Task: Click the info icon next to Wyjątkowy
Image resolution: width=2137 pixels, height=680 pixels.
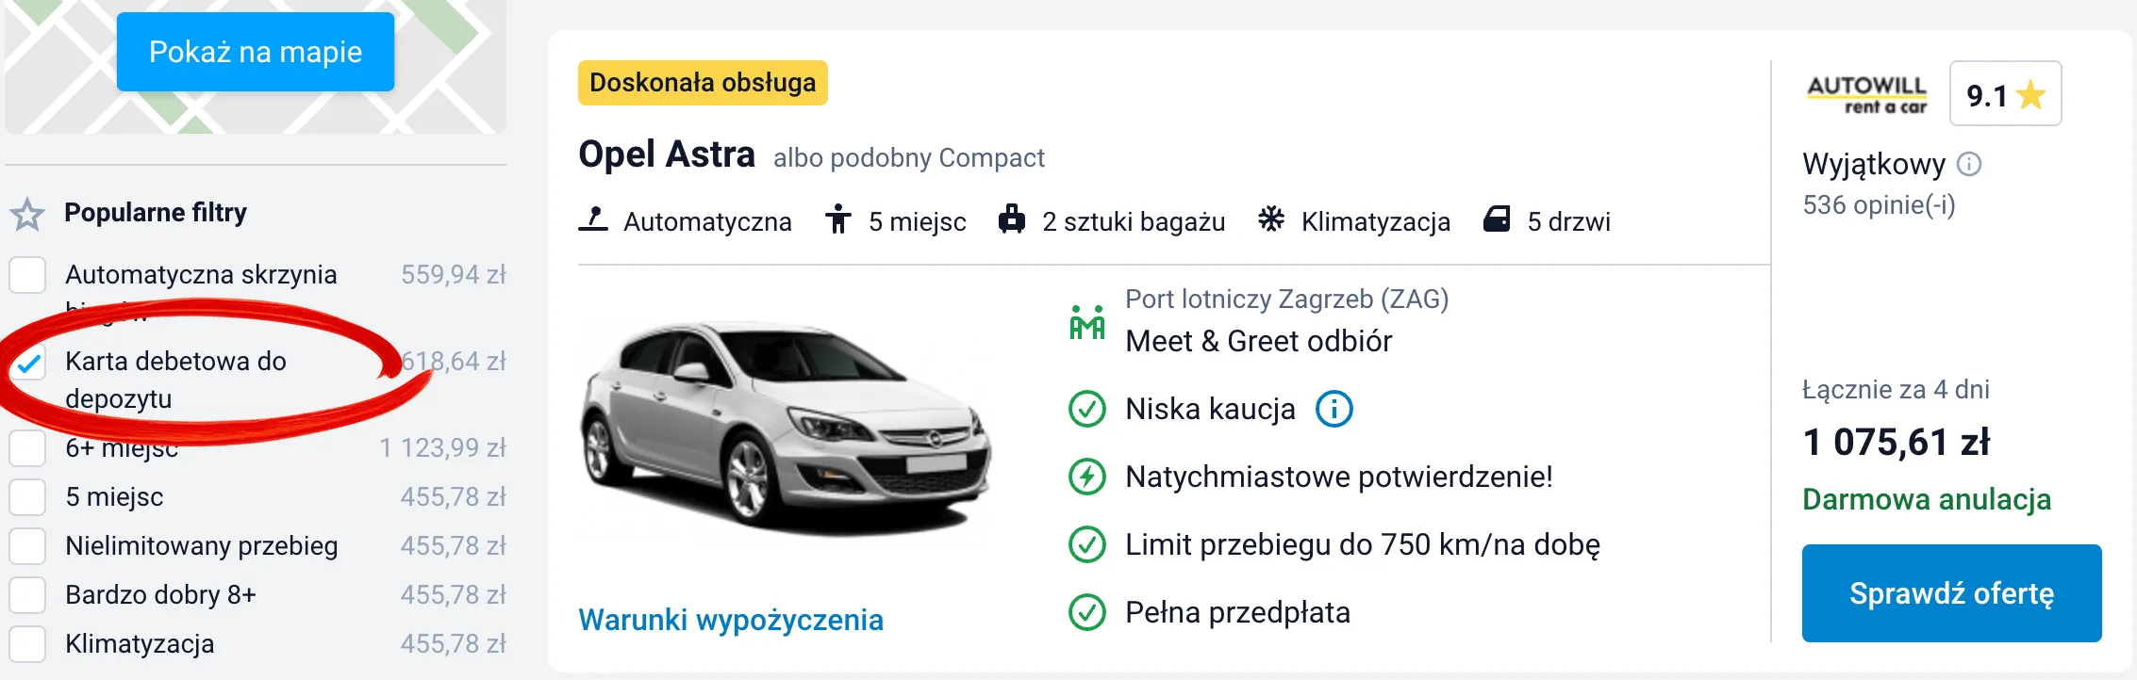Action: (x=1971, y=165)
